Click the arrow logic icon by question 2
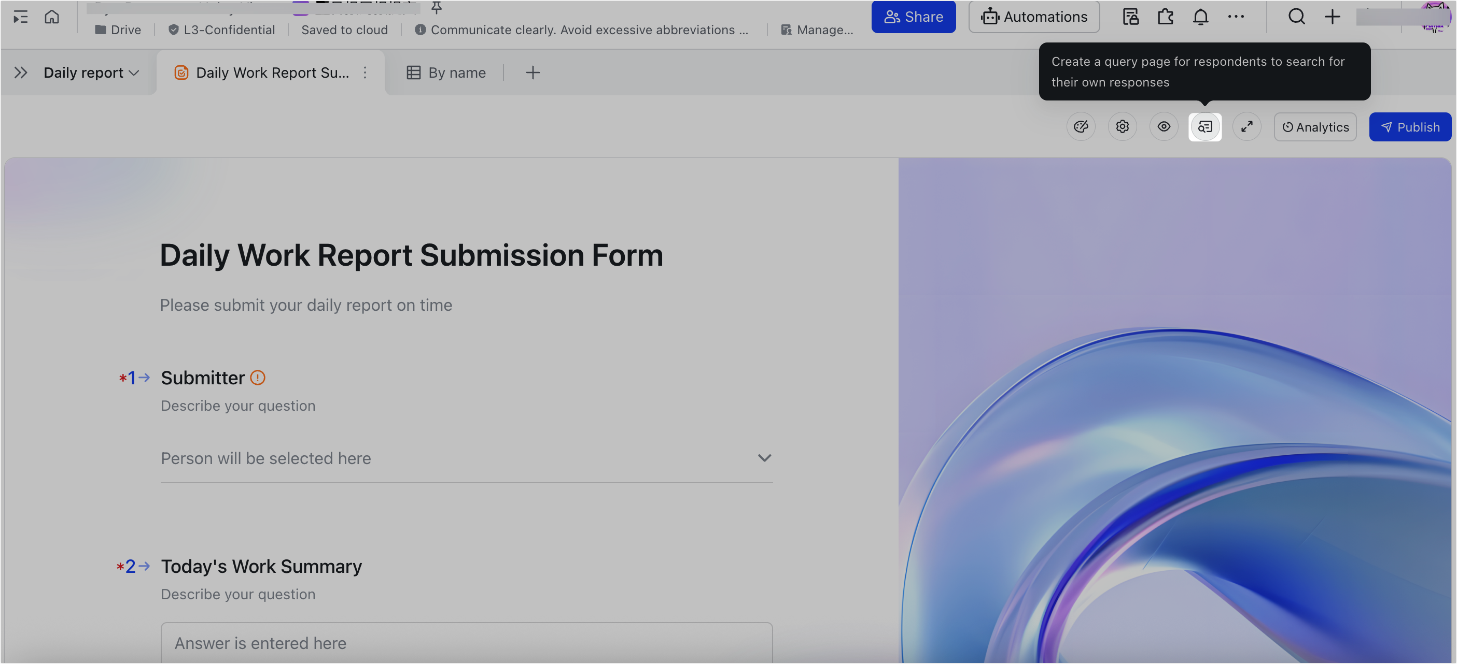 144,567
